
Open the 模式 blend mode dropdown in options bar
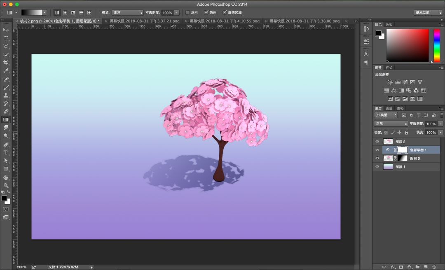pos(128,13)
